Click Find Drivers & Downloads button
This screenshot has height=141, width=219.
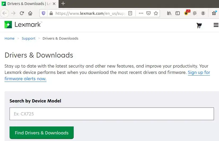(42, 133)
